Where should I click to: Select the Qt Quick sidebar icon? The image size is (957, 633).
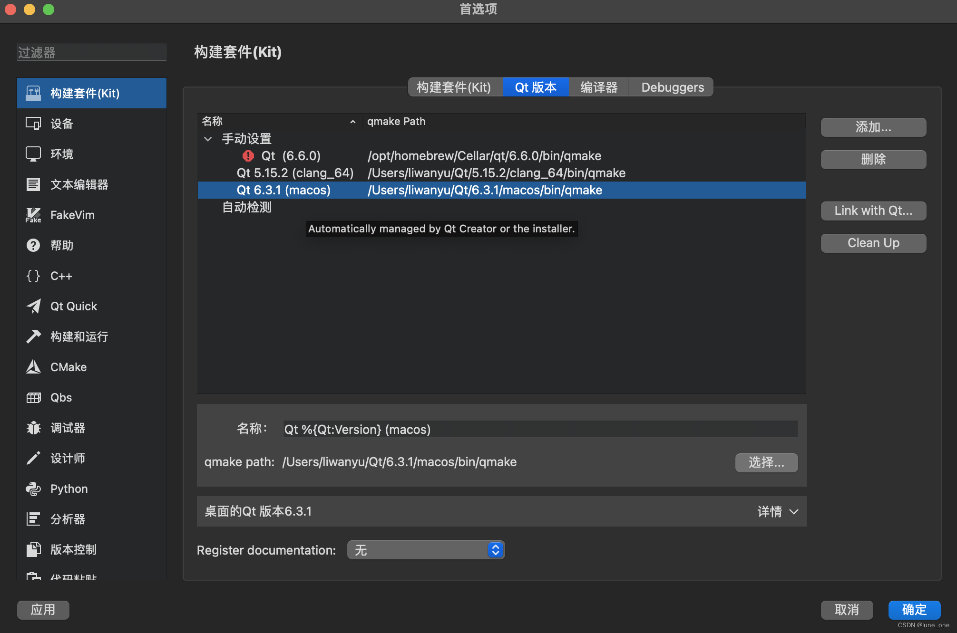(73, 306)
